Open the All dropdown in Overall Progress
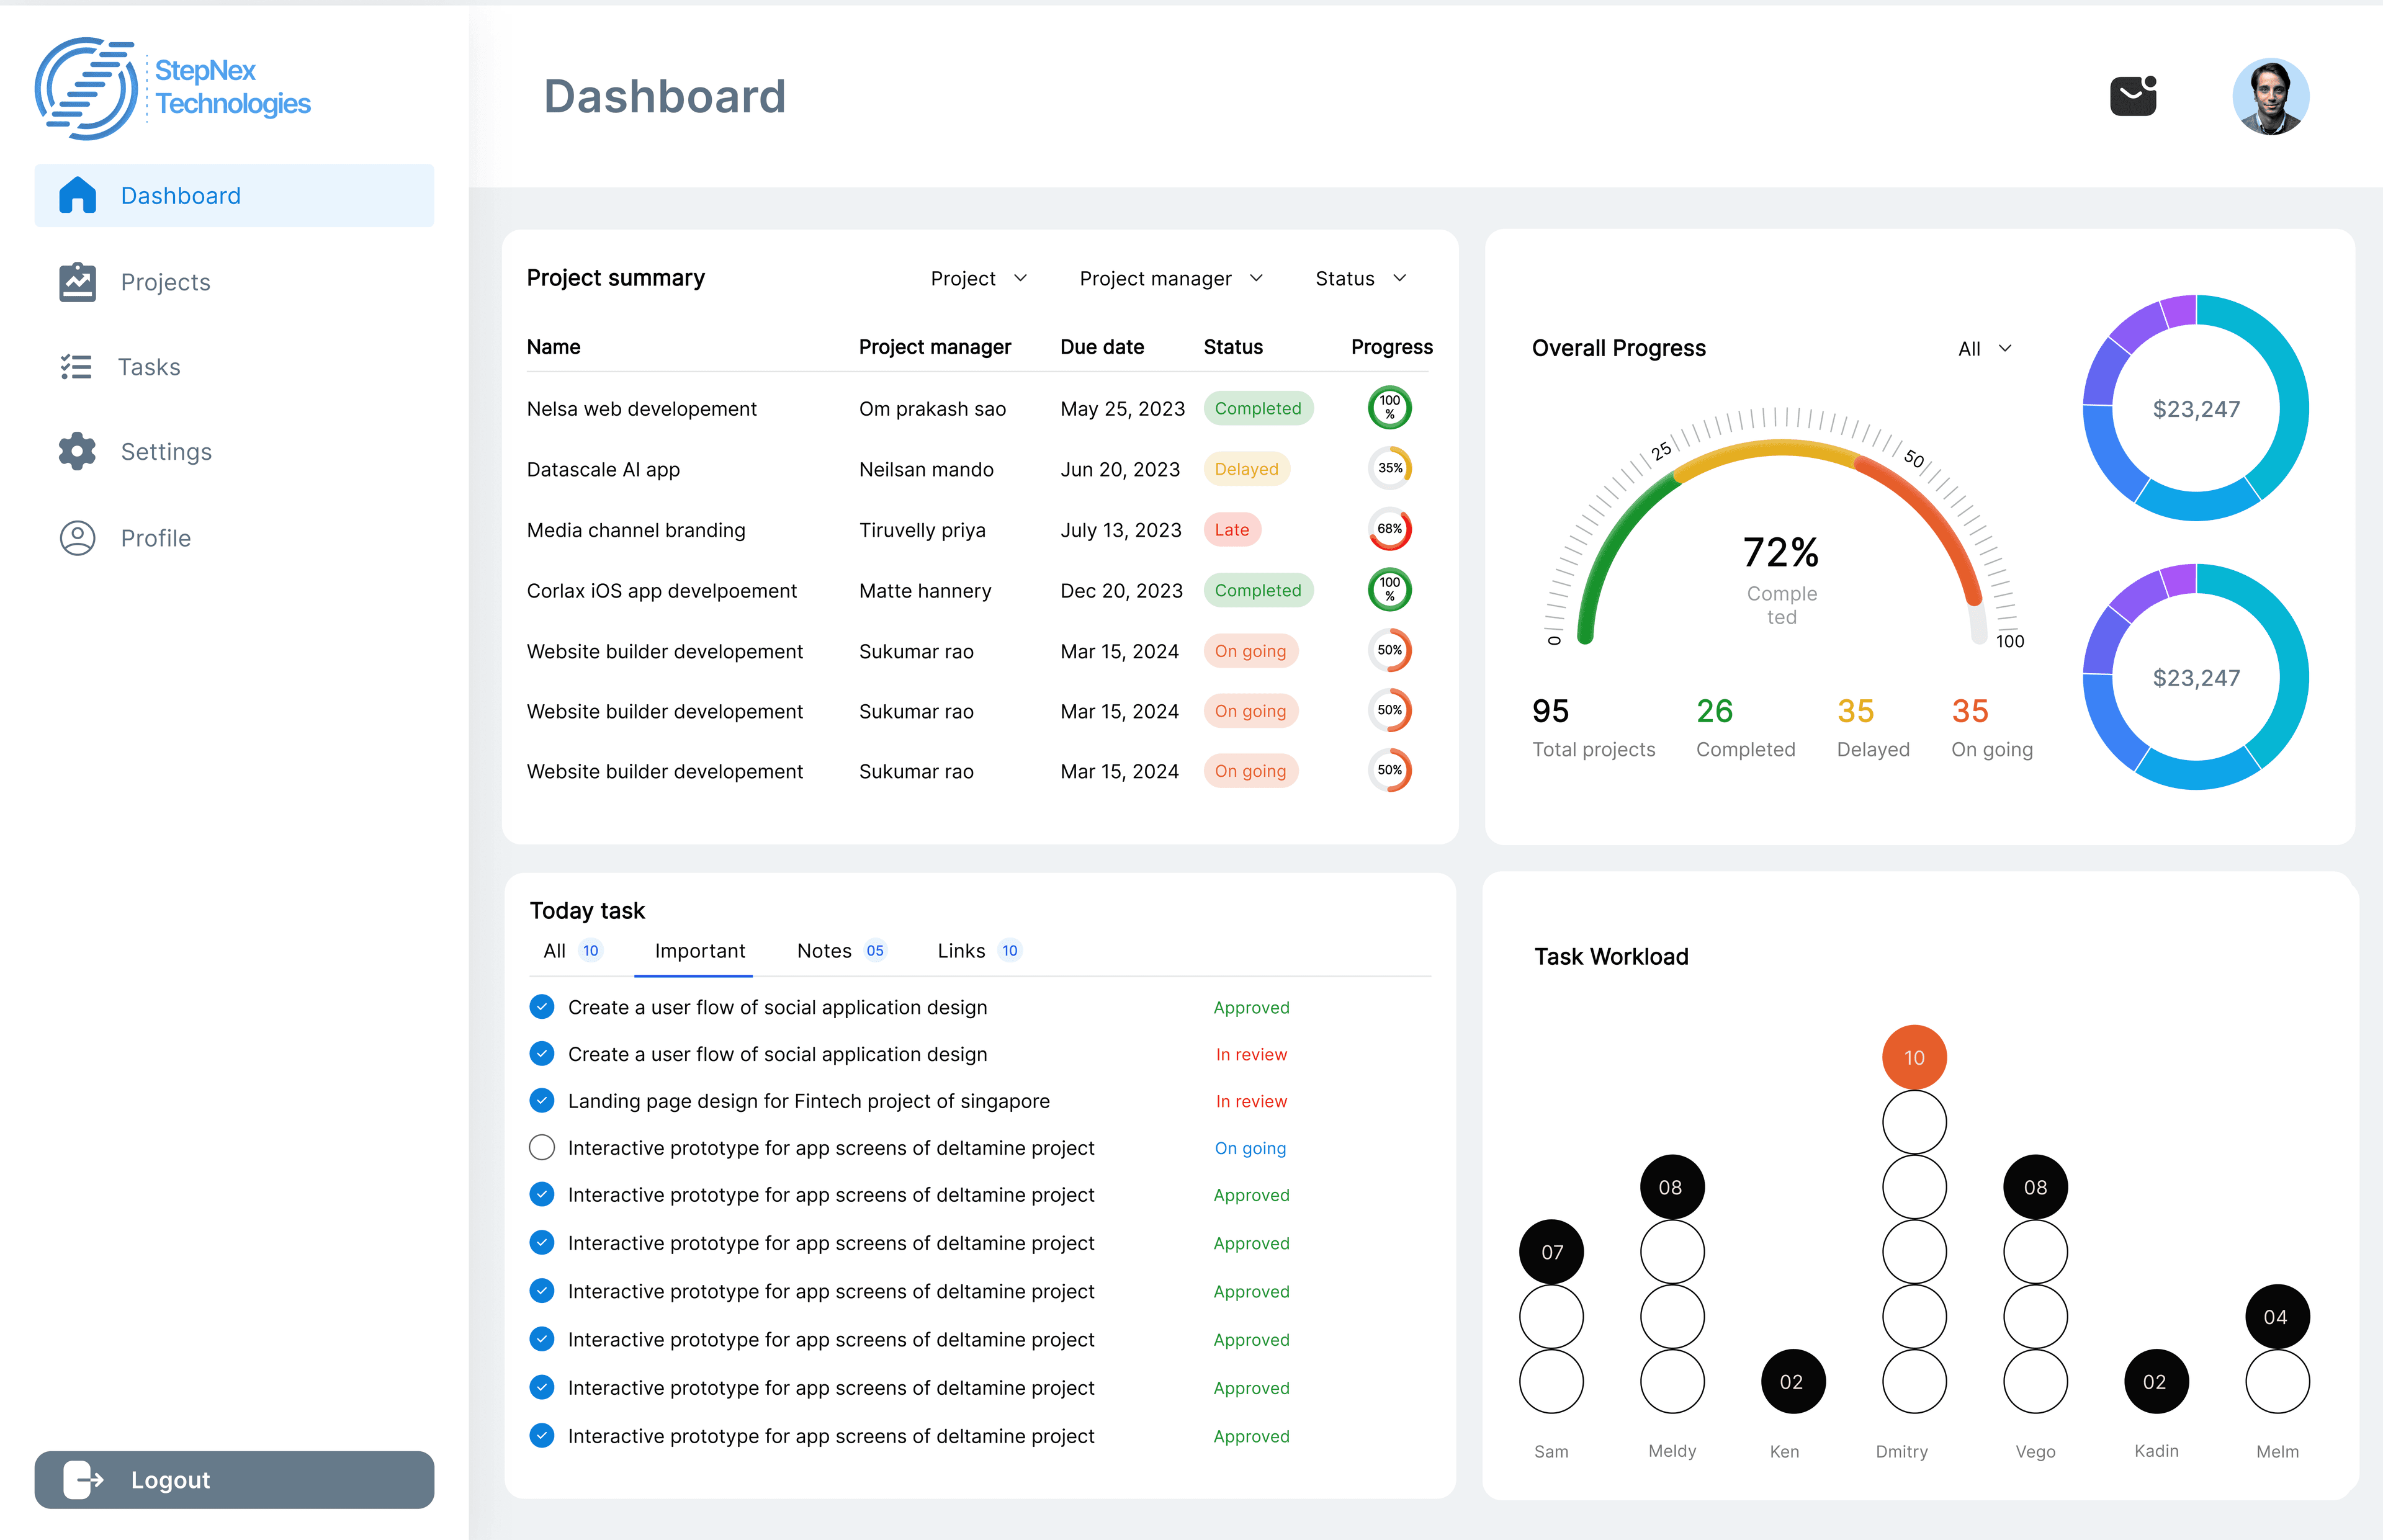The width and height of the screenshot is (2383, 1540). click(x=1985, y=348)
